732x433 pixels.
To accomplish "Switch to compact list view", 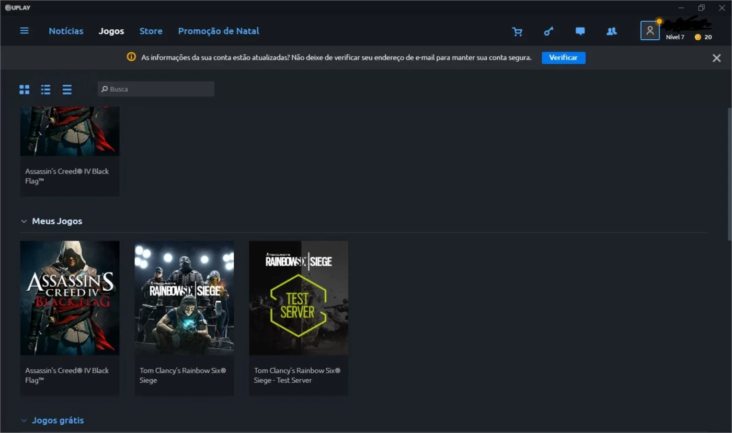I will 67,89.
